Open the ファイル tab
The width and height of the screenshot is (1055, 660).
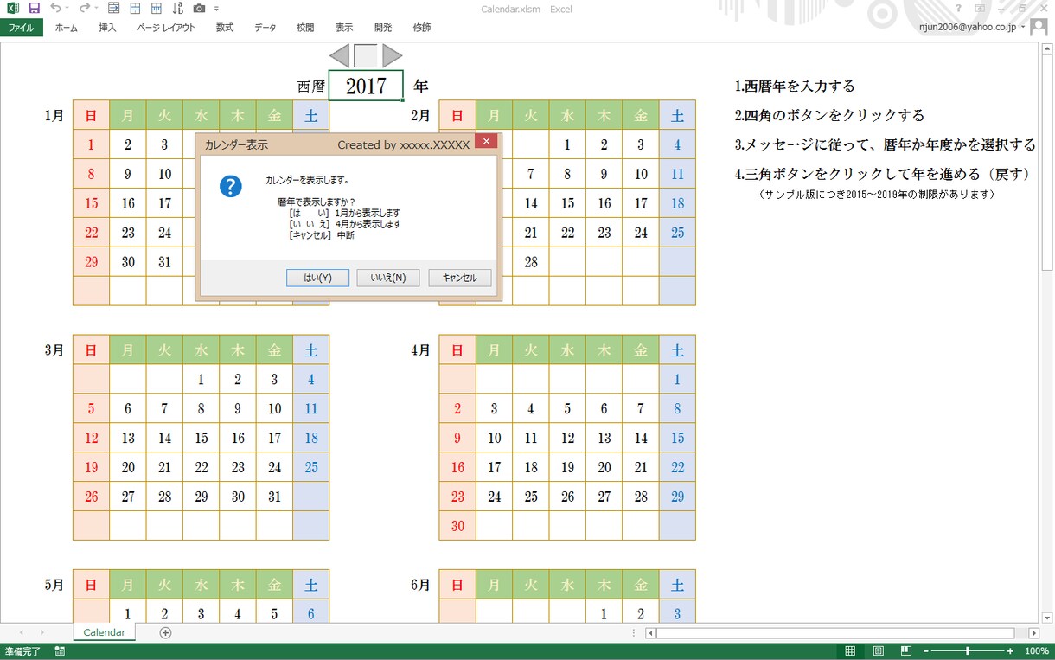pyautogui.click(x=21, y=28)
